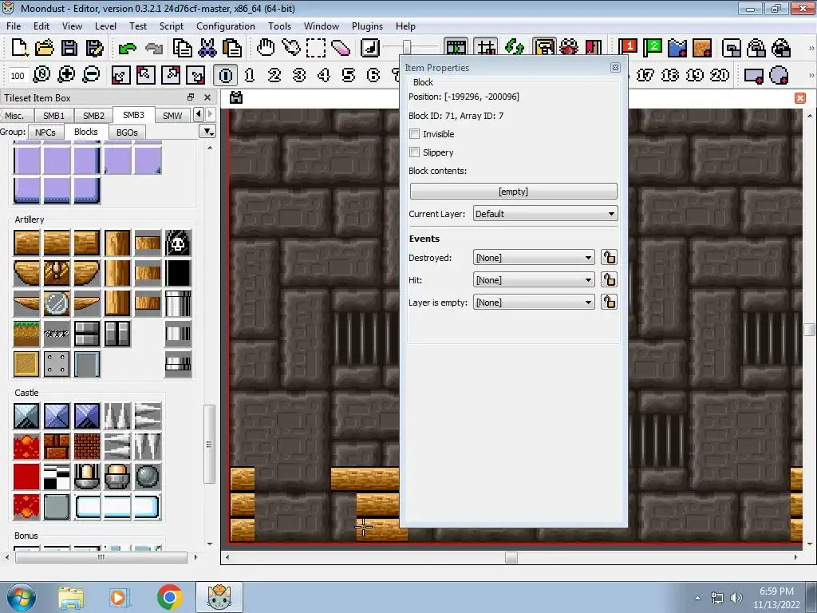Cut selection with the scissors icon

click(207, 48)
